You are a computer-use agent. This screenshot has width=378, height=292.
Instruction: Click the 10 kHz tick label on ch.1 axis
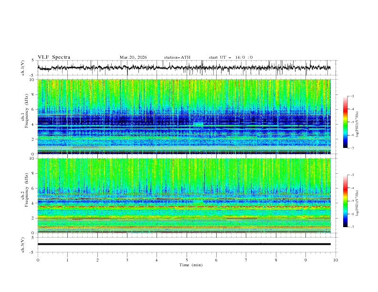31,80
